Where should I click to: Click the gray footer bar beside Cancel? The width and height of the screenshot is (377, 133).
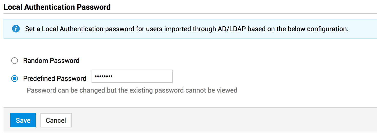pyautogui.click(x=205, y=120)
